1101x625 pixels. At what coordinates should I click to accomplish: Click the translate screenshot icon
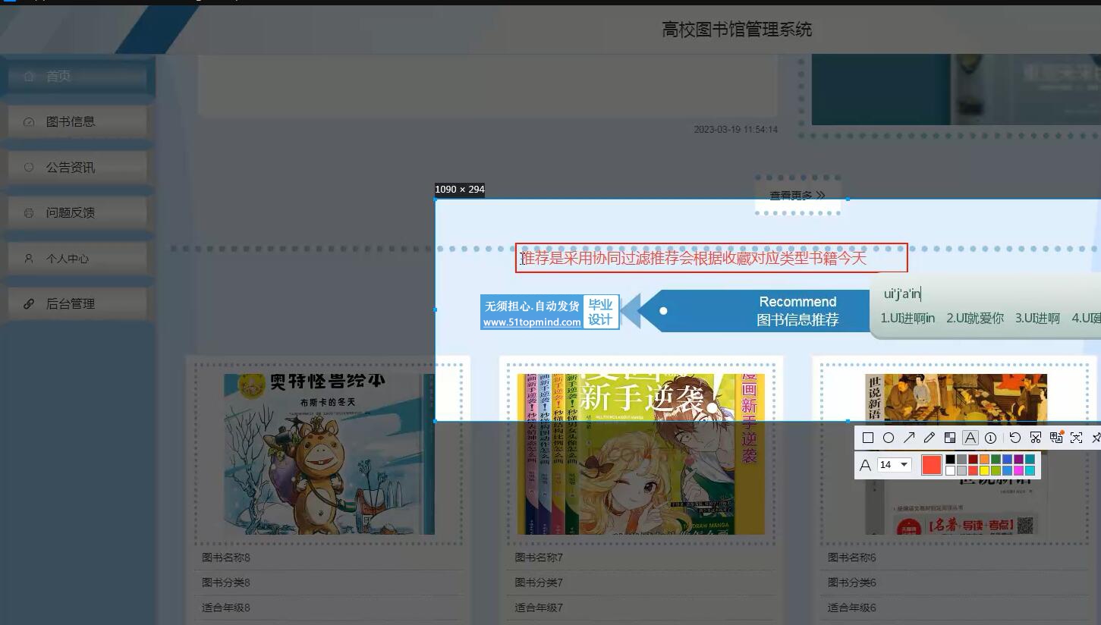pos(1056,438)
